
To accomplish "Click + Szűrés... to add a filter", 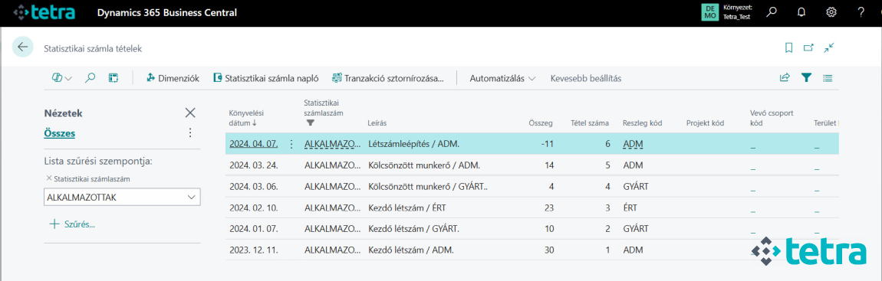I will (73, 224).
